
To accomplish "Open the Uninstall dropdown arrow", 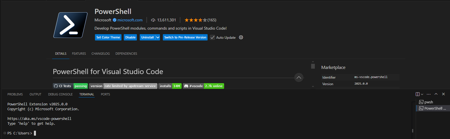I will click(158, 37).
